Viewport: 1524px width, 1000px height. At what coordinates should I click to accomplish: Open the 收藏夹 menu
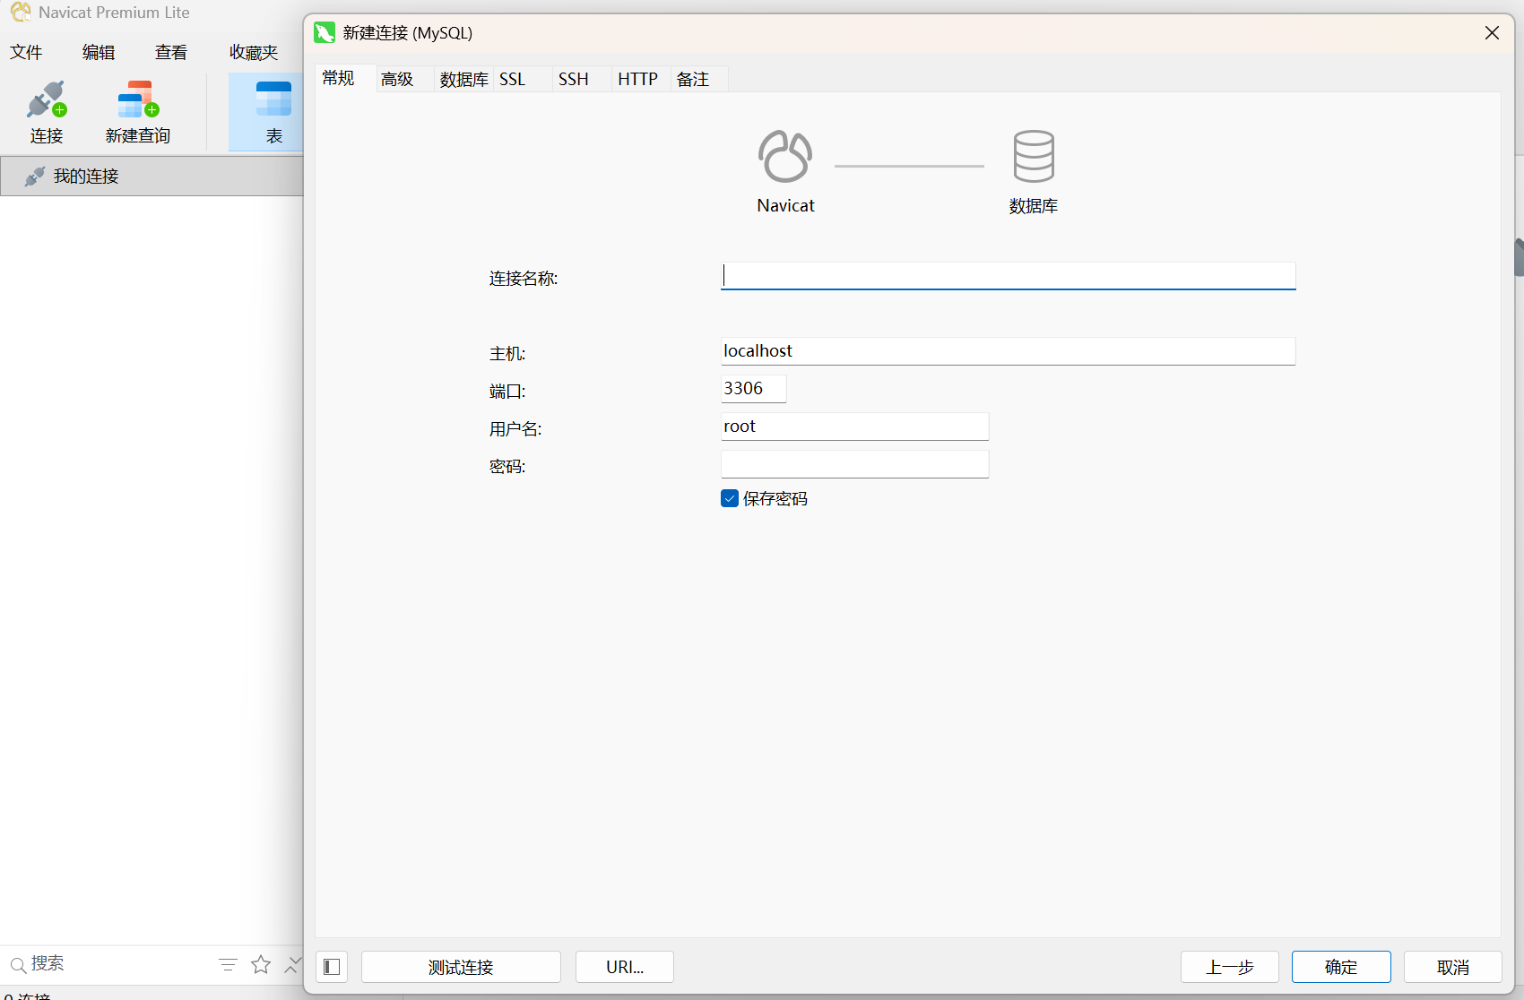[x=254, y=52]
